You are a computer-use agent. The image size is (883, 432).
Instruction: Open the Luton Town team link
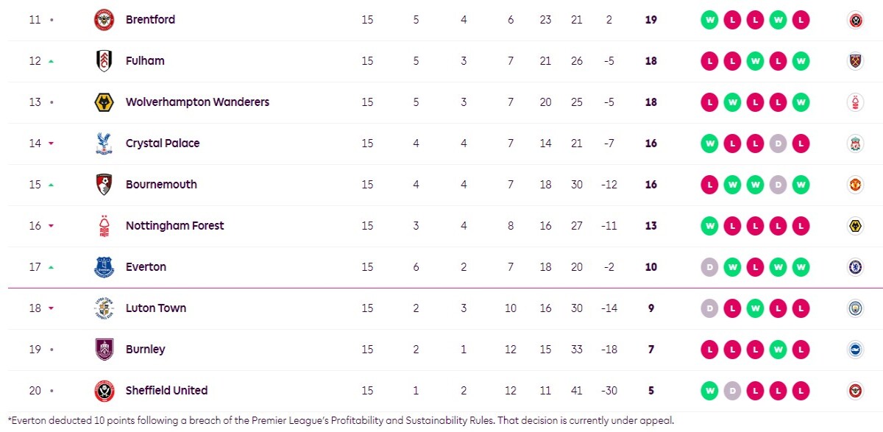pyautogui.click(x=156, y=308)
